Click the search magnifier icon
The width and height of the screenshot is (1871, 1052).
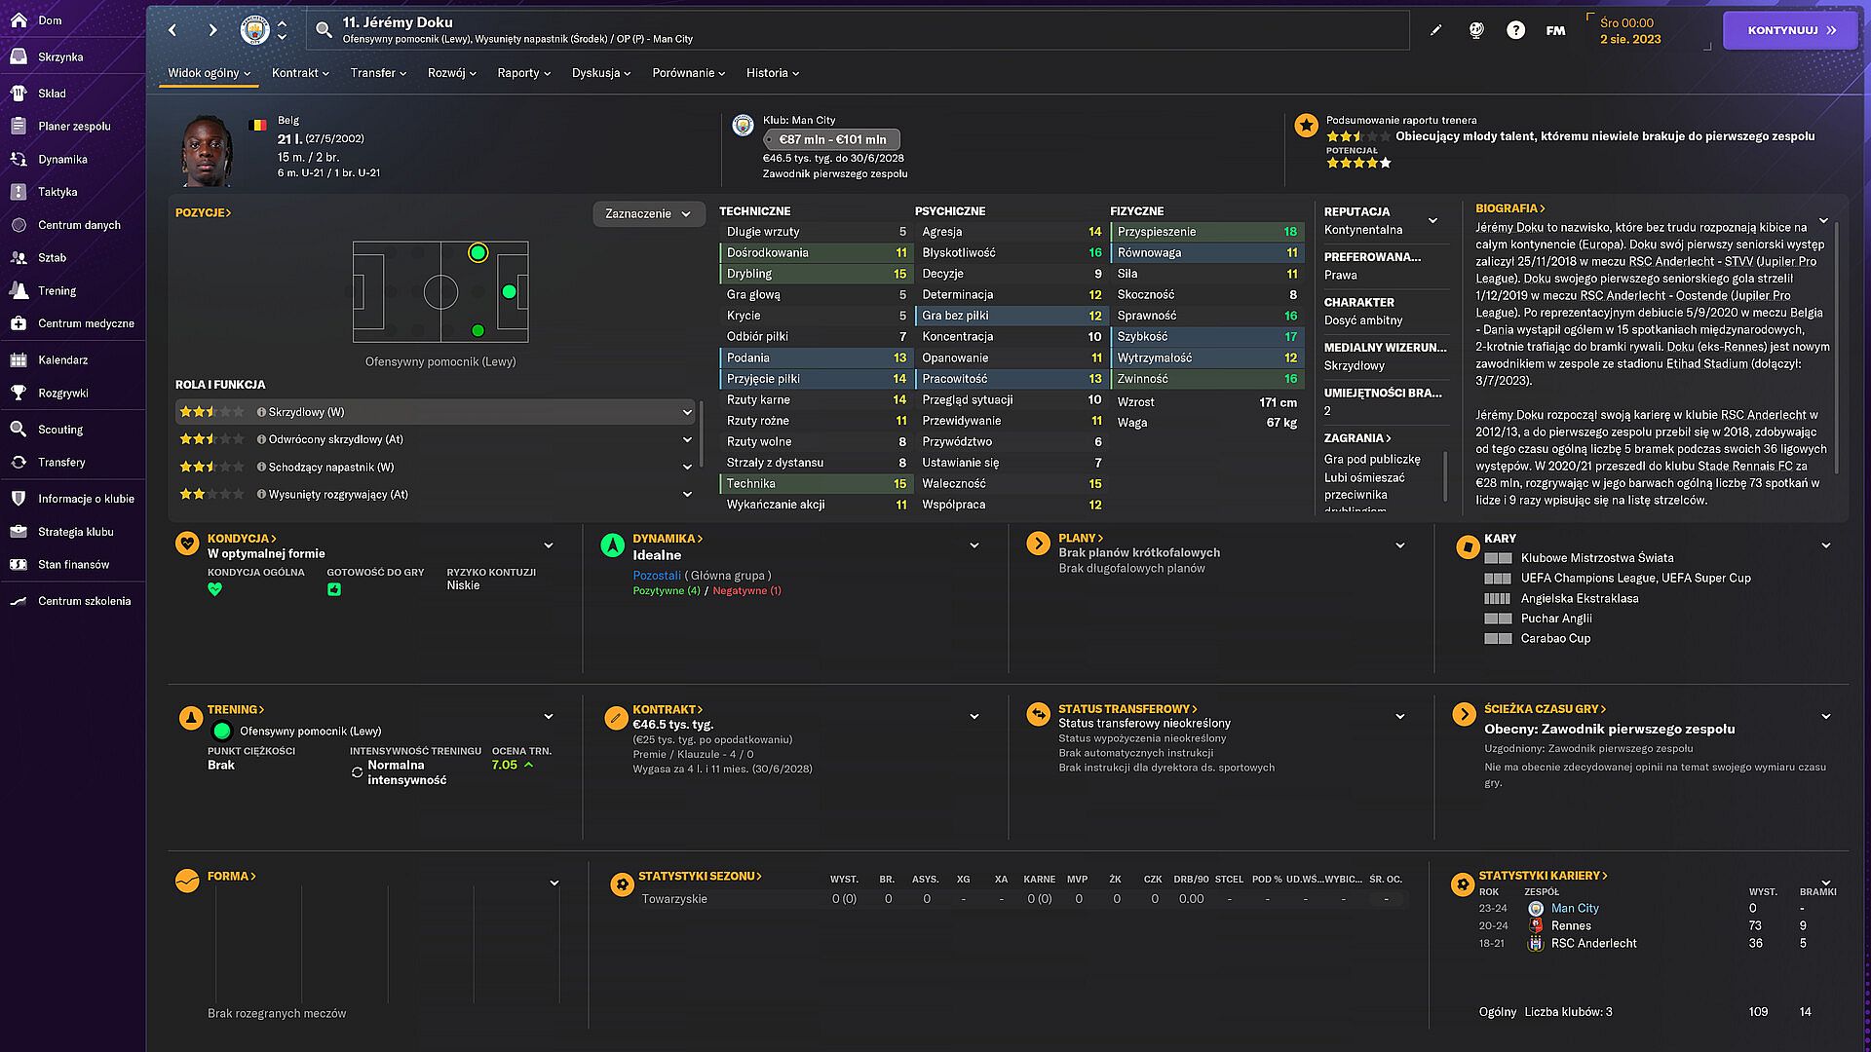tap(324, 30)
